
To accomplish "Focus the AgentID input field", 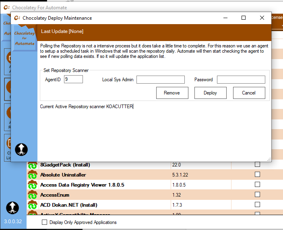I will (x=73, y=80).
